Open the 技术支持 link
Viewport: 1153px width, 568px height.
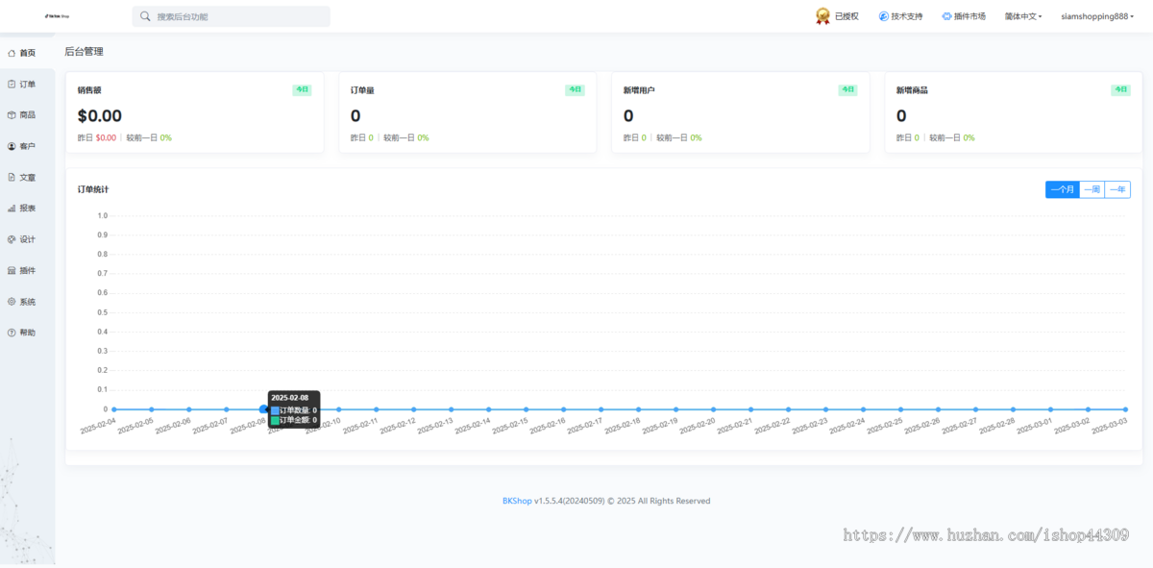pyautogui.click(x=906, y=16)
